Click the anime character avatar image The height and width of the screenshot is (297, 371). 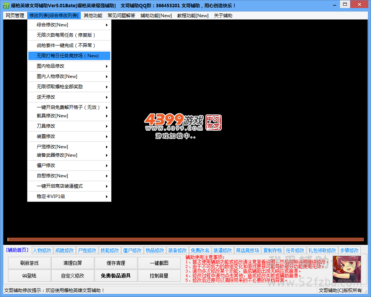[347, 269]
